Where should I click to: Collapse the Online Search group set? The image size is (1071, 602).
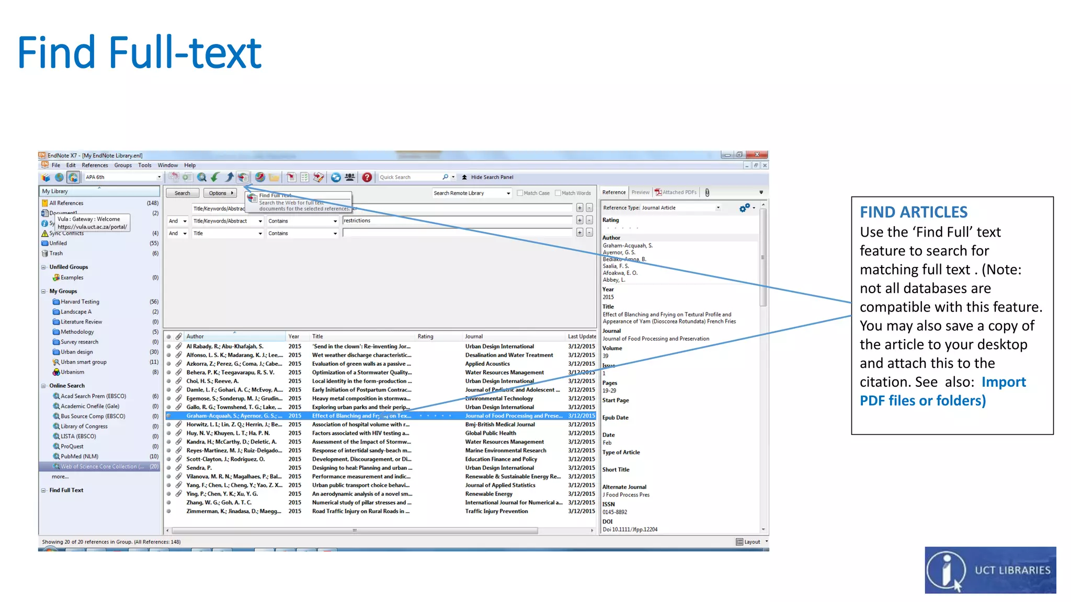[43, 386]
